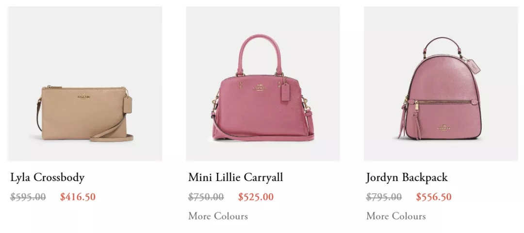Click the Coach logo on pink carryall

tap(262, 87)
